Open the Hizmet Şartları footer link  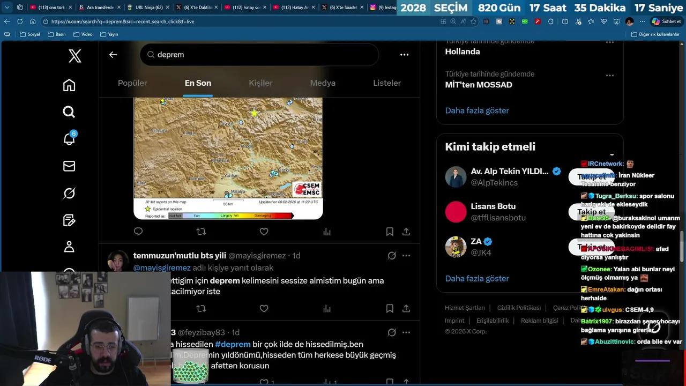pos(465,308)
